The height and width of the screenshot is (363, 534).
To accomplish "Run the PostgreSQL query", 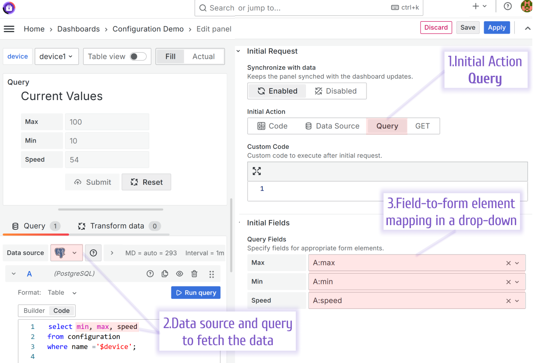I will pyautogui.click(x=196, y=292).
